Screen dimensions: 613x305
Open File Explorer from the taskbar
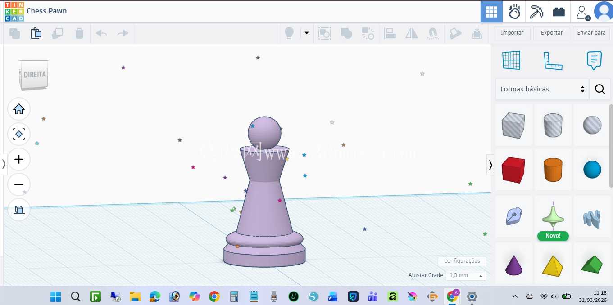click(x=135, y=296)
